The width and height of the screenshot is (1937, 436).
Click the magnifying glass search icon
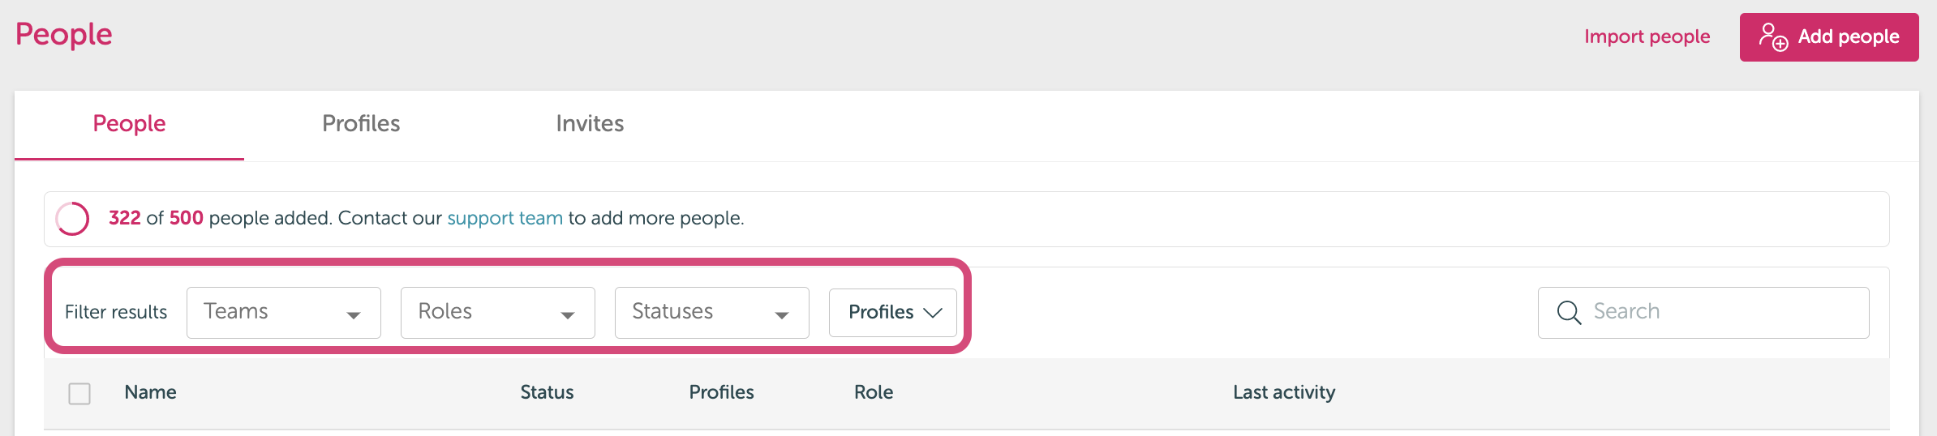click(x=1569, y=313)
